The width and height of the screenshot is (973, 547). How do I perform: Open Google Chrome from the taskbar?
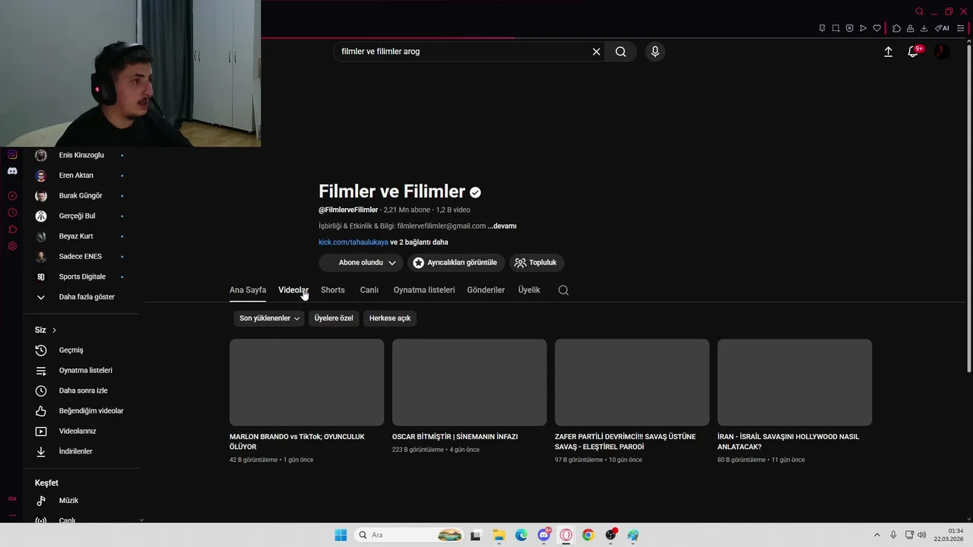coord(588,535)
